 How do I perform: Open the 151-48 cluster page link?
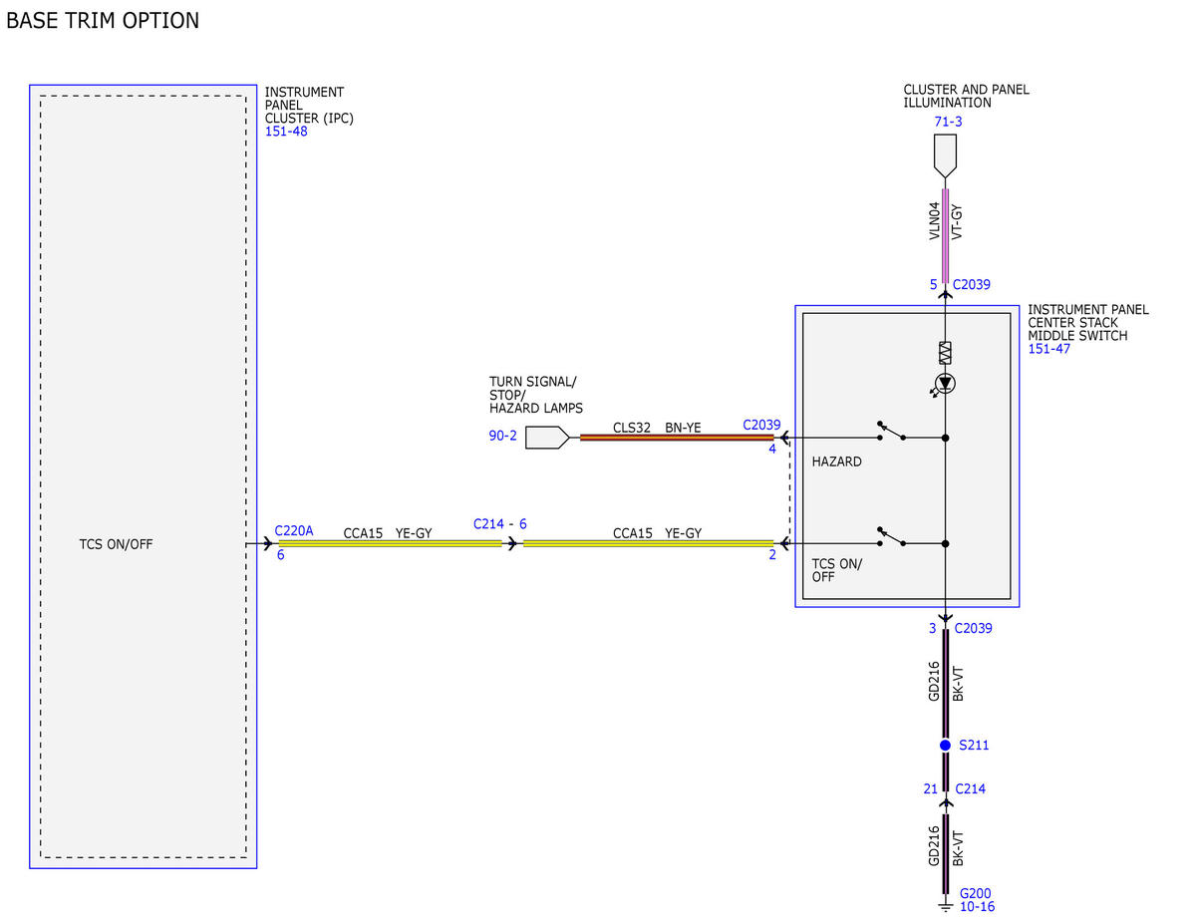click(x=286, y=132)
